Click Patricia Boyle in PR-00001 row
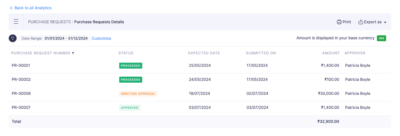Image resolution: width=400 pixels, height=136 pixels. coord(358,66)
